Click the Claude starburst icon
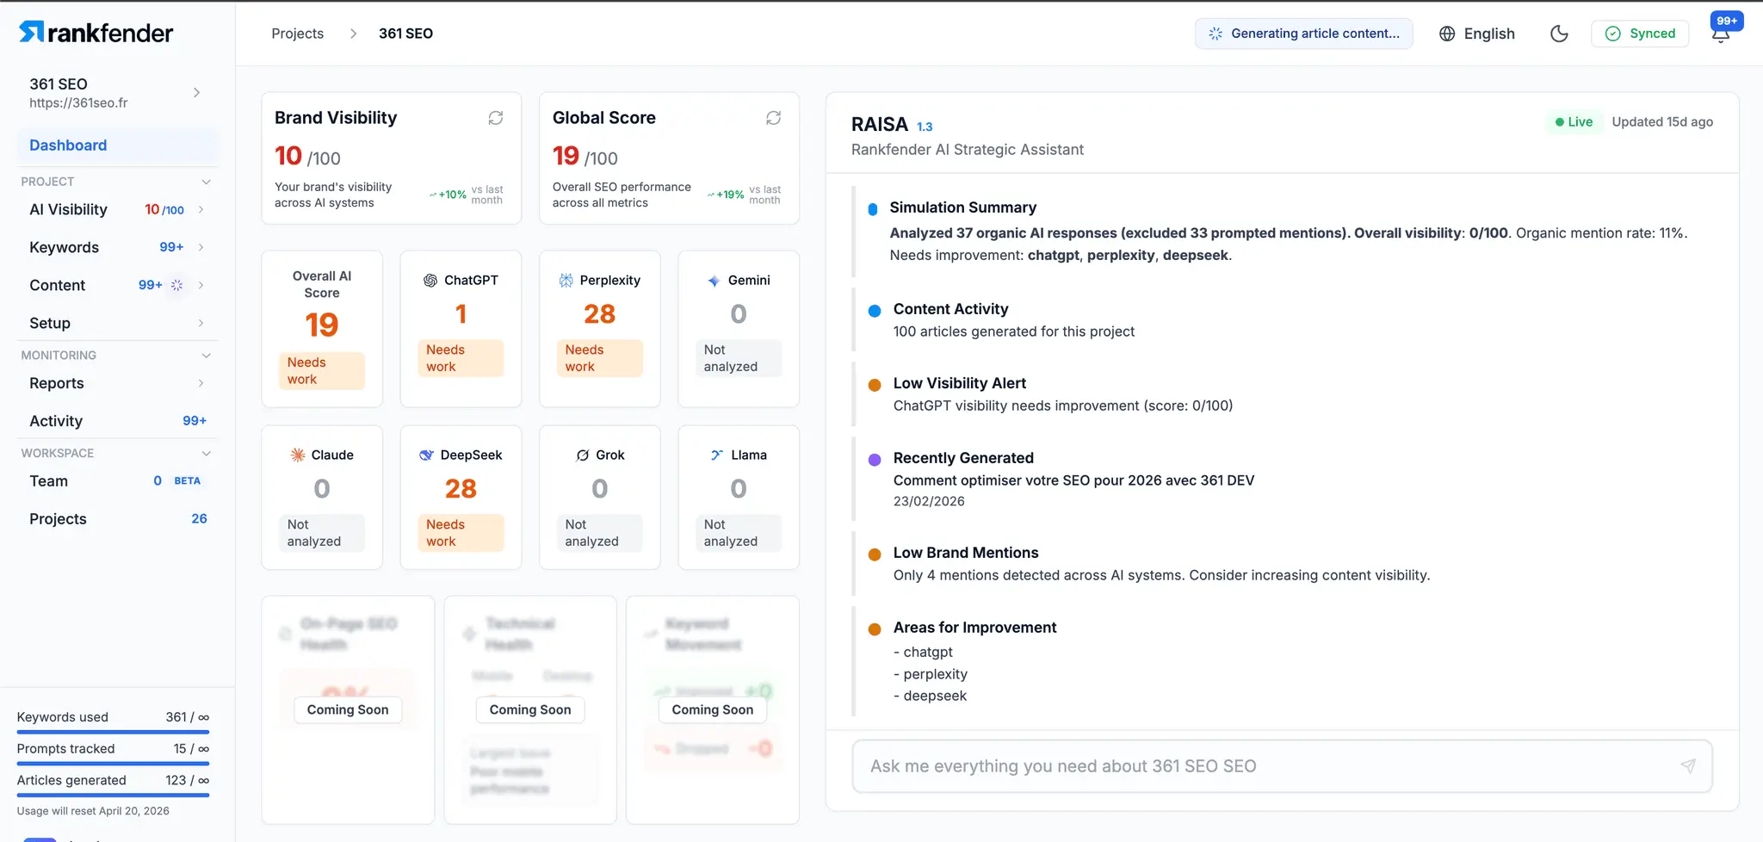The height and width of the screenshot is (842, 1763). [x=298, y=455]
